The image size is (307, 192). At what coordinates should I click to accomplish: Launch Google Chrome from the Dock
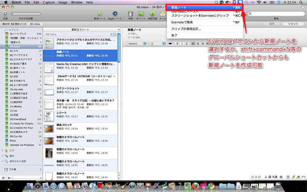point(211,186)
